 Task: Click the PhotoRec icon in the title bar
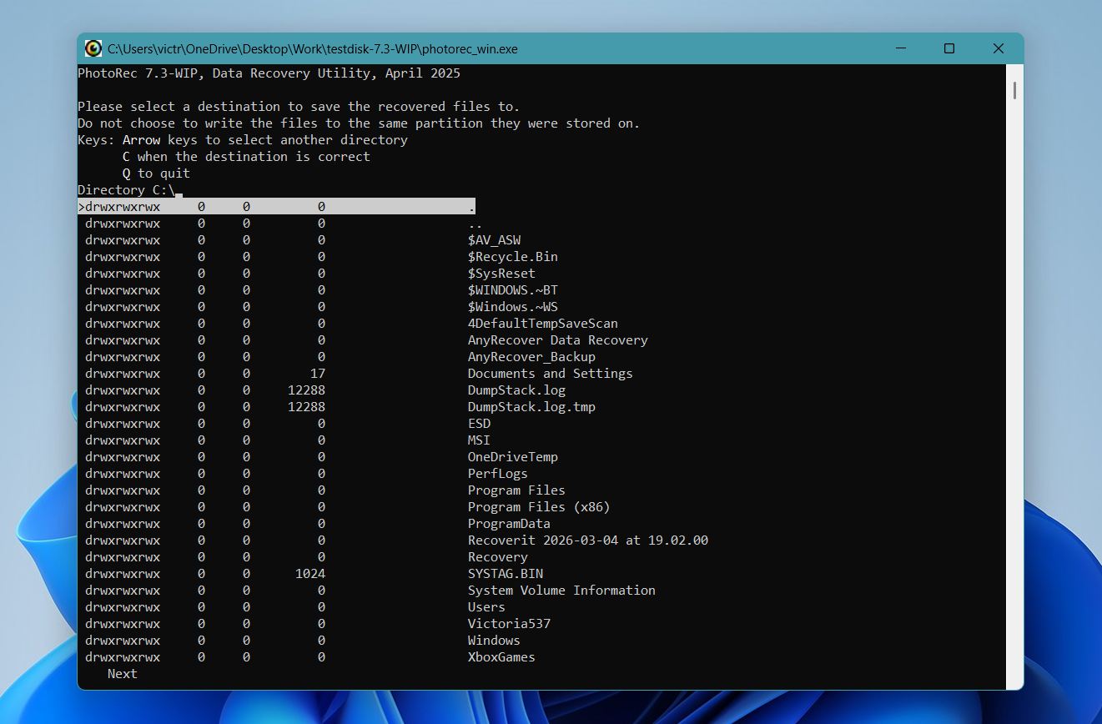[x=92, y=48]
